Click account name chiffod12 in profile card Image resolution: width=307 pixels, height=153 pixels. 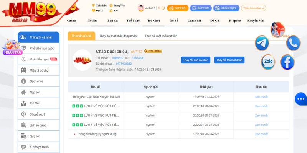pyautogui.click(x=118, y=58)
